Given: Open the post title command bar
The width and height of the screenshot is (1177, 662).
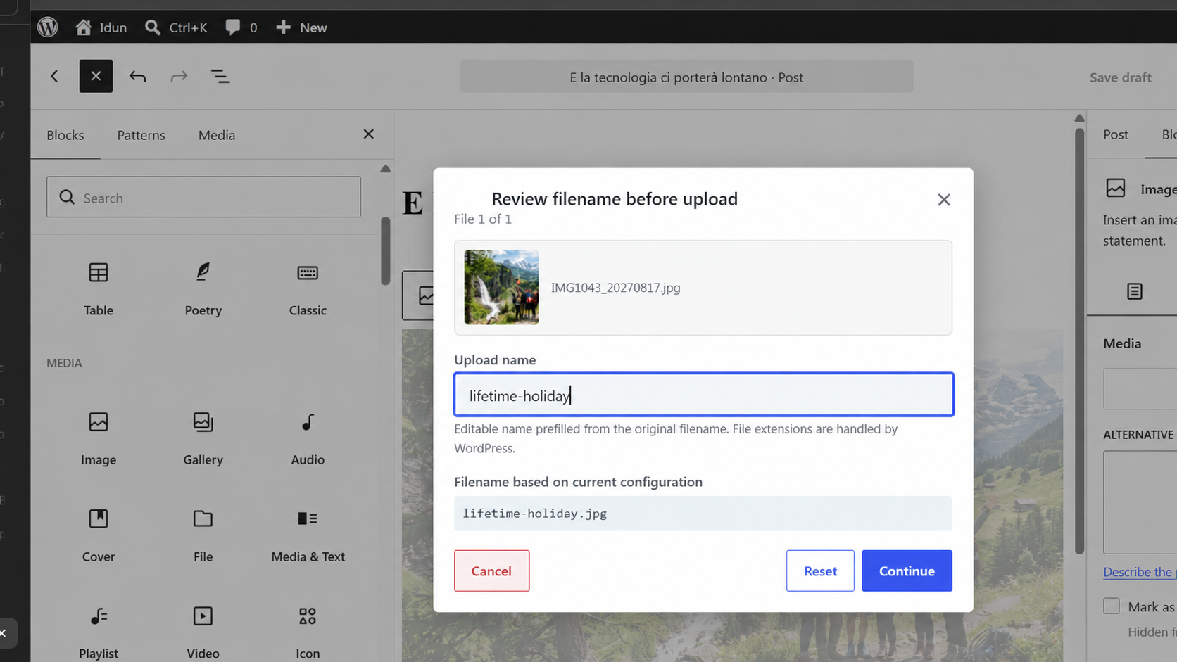Looking at the screenshot, I should (x=686, y=77).
